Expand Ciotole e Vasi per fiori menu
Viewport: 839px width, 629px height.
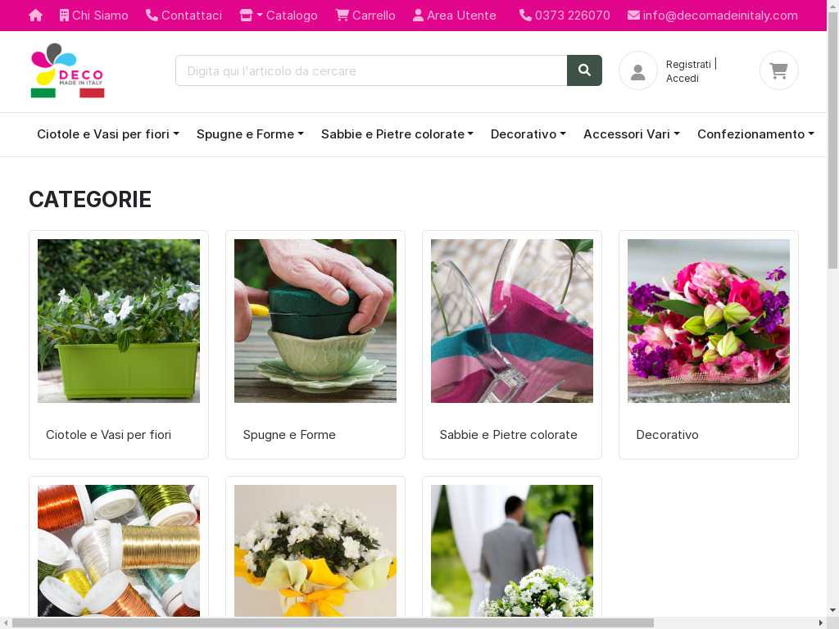click(x=108, y=134)
